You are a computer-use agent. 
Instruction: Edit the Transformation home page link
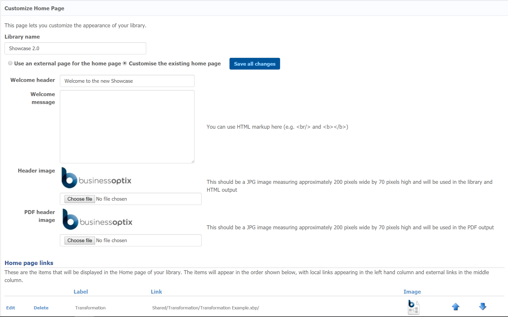[x=11, y=308]
